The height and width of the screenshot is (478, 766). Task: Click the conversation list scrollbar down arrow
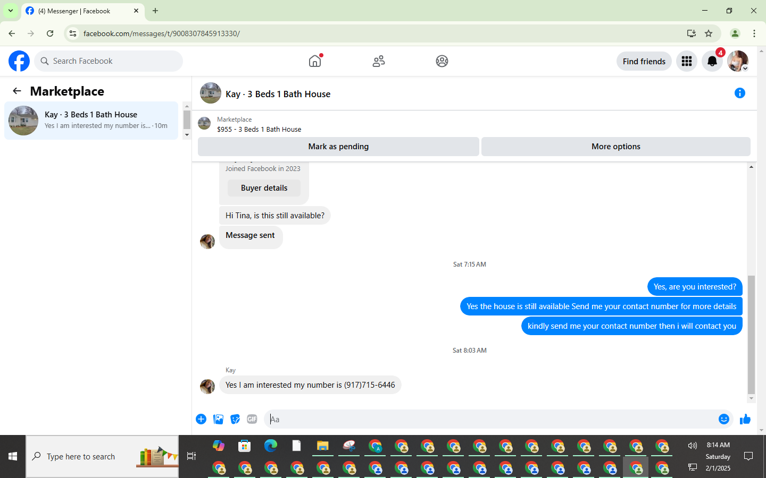[187, 135]
